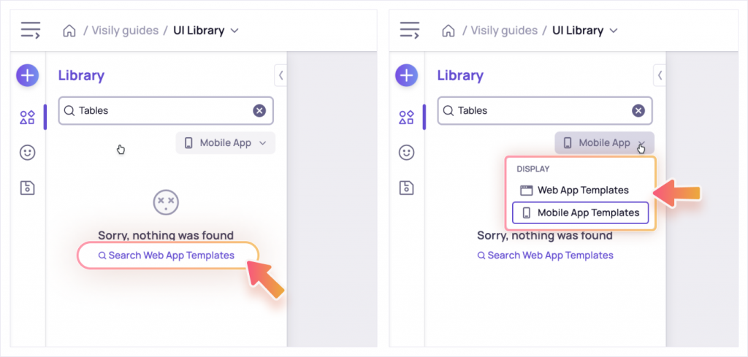The image size is (748, 357).
Task: Collapse the right Library panel with chevron
Action: pyautogui.click(x=660, y=75)
